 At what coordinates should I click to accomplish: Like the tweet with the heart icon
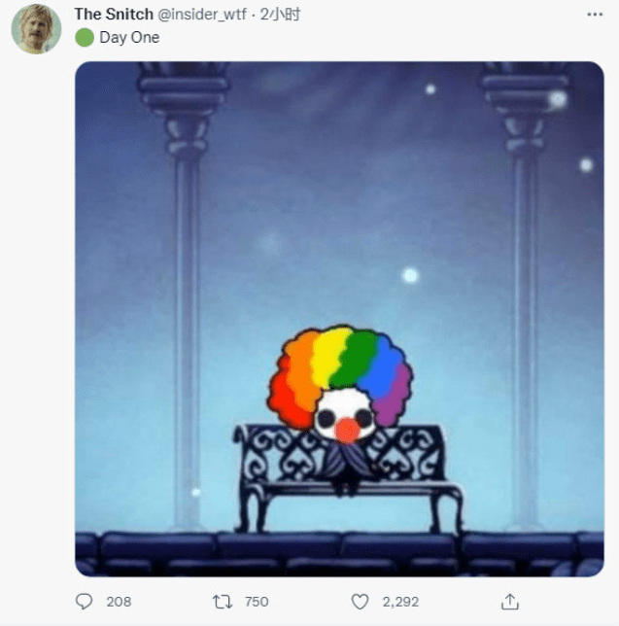360,602
